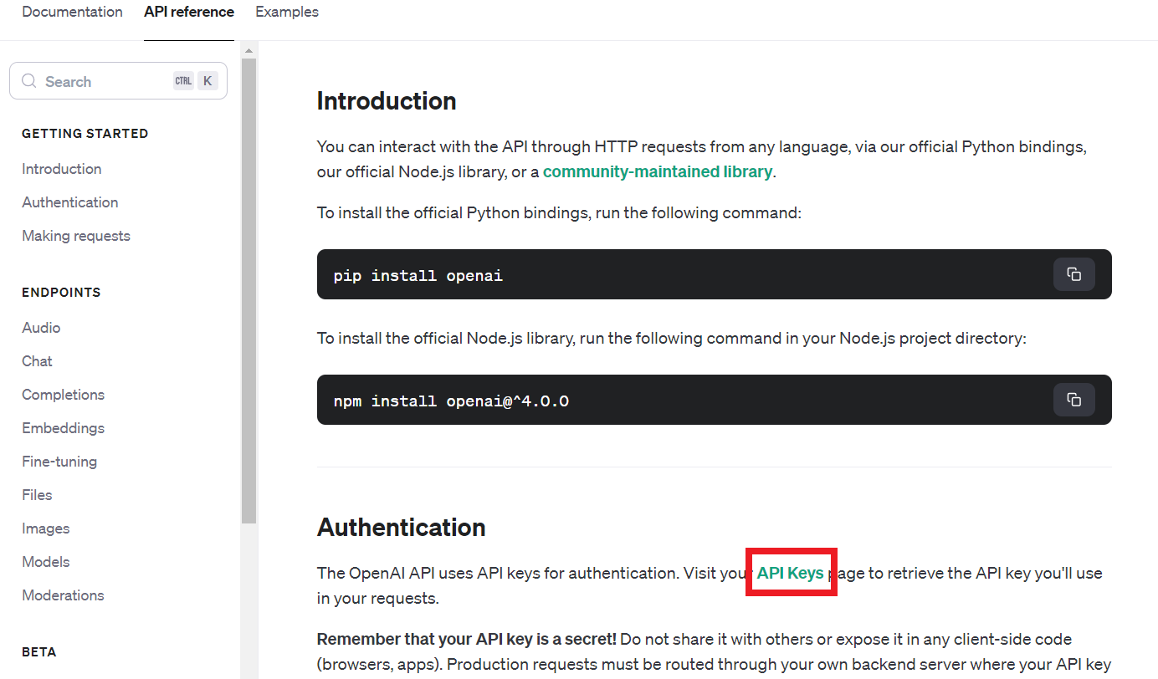The image size is (1158, 679).
Task: Focus the Search input field
Action: point(118,81)
